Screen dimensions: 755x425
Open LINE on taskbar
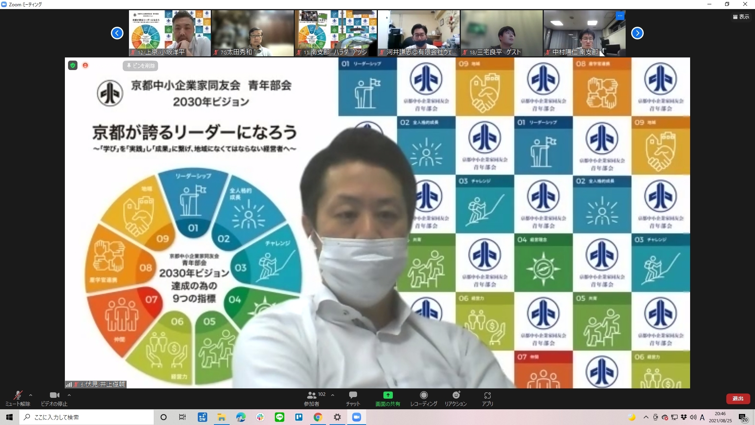pos(280,417)
